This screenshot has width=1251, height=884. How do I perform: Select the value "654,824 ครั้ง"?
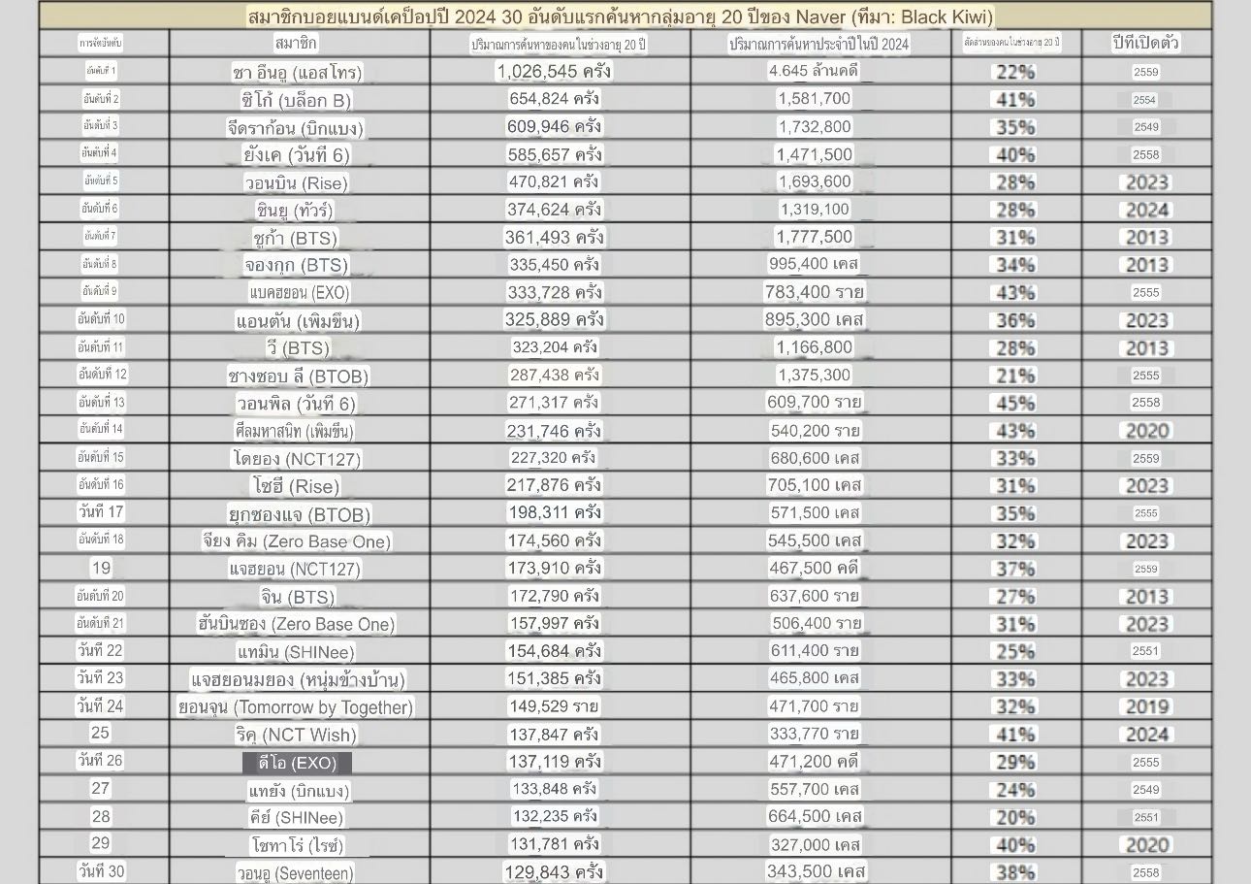pos(554,98)
